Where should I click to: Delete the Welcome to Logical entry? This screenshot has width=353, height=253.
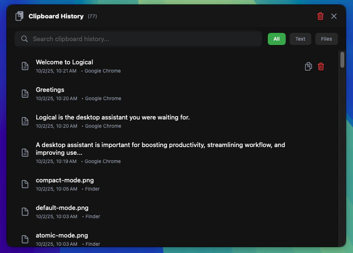click(x=321, y=66)
